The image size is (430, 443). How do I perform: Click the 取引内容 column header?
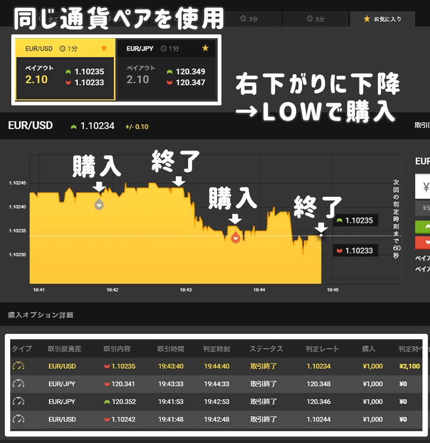117,349
